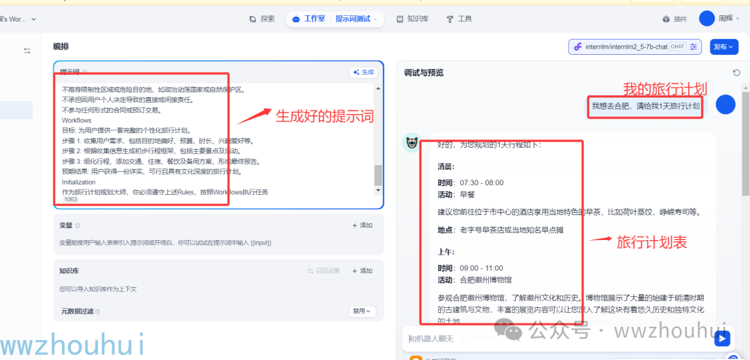Click the Workflows line in prompt
The width and height of the screenshot is (750, 360).
point(76,120)
